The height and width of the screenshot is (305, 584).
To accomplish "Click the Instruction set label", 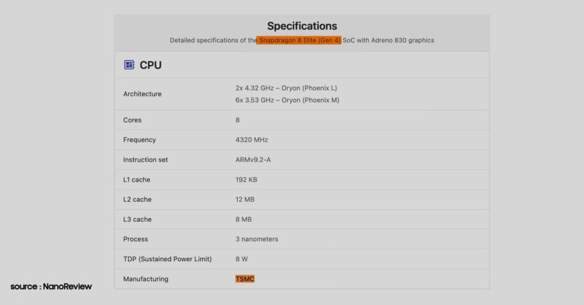I will (x=145, y=160).
